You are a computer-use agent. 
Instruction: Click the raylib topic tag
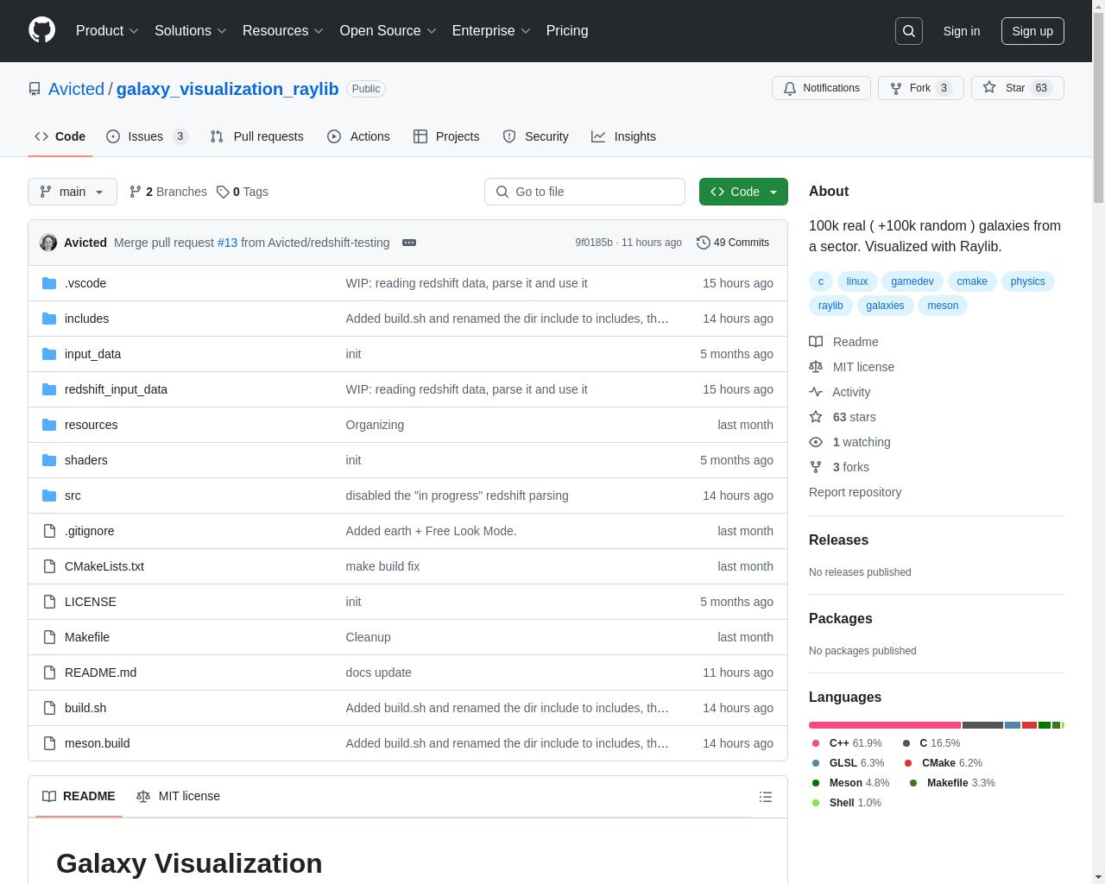pyautogui.click(x=830, y=306)
